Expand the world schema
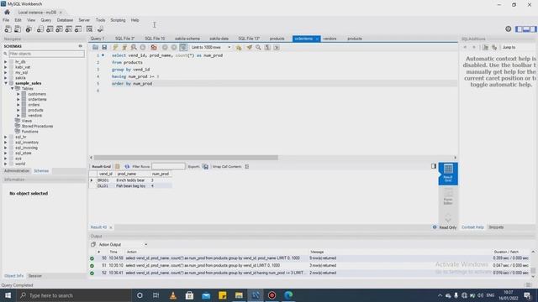 (x=6, y=164)
